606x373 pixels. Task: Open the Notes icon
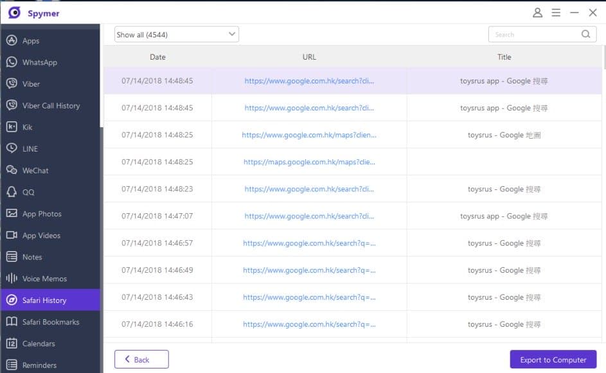coord(12,256)
